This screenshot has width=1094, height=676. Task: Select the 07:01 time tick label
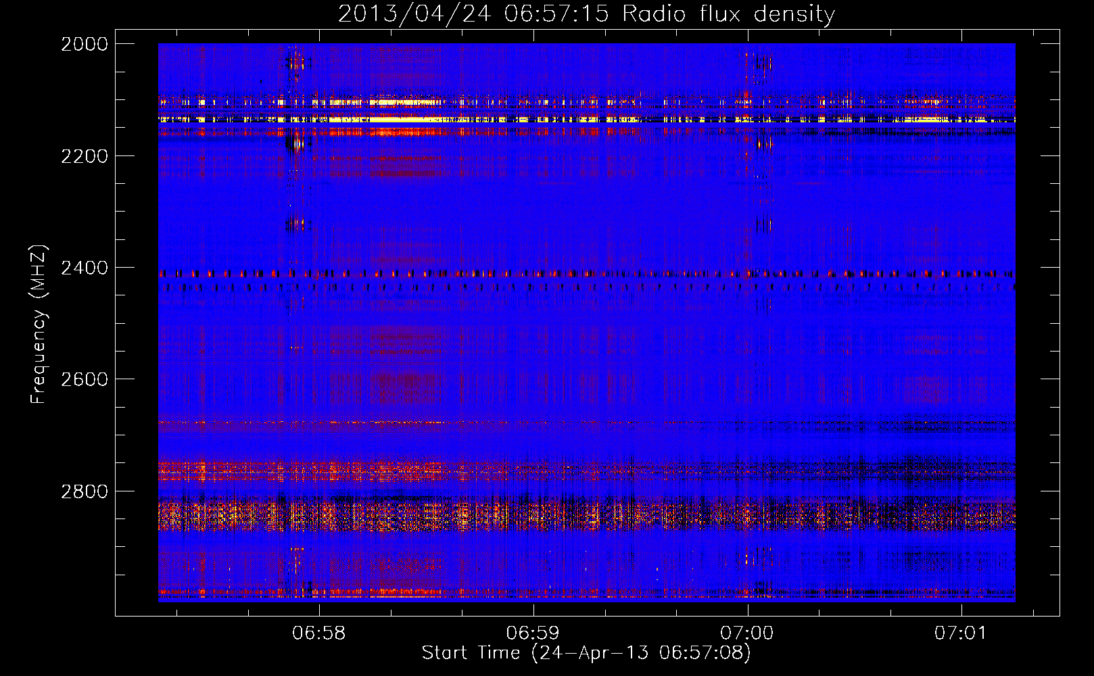(x=961, y=633)
